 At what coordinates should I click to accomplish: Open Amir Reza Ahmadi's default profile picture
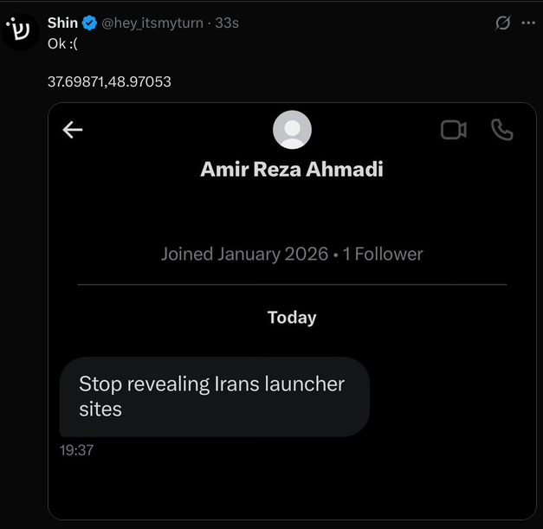tap(292, 130)
